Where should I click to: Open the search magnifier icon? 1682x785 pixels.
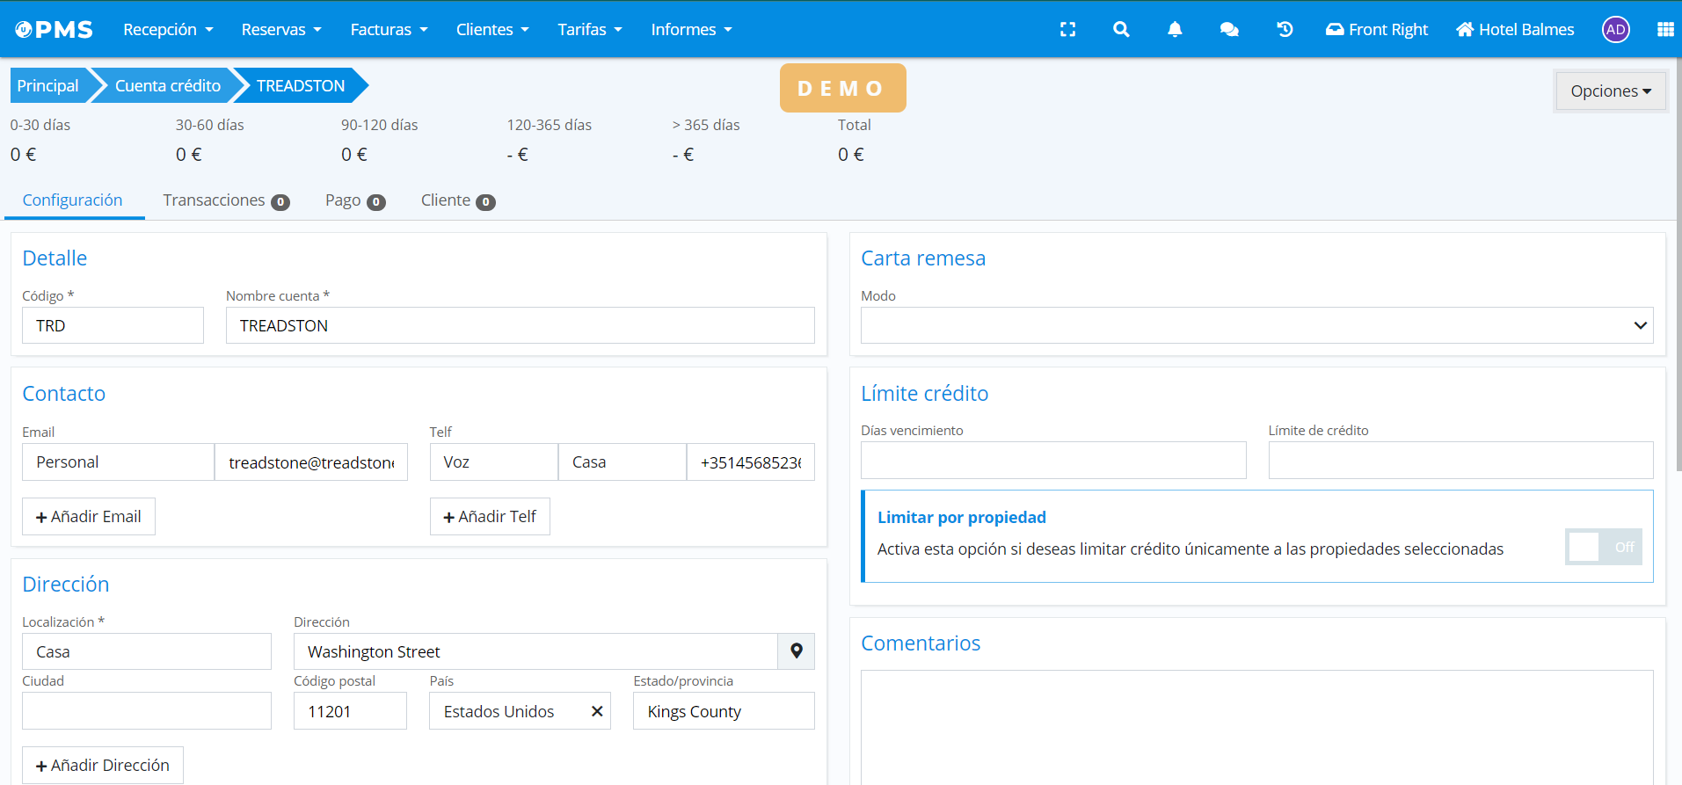(1121, 30)
